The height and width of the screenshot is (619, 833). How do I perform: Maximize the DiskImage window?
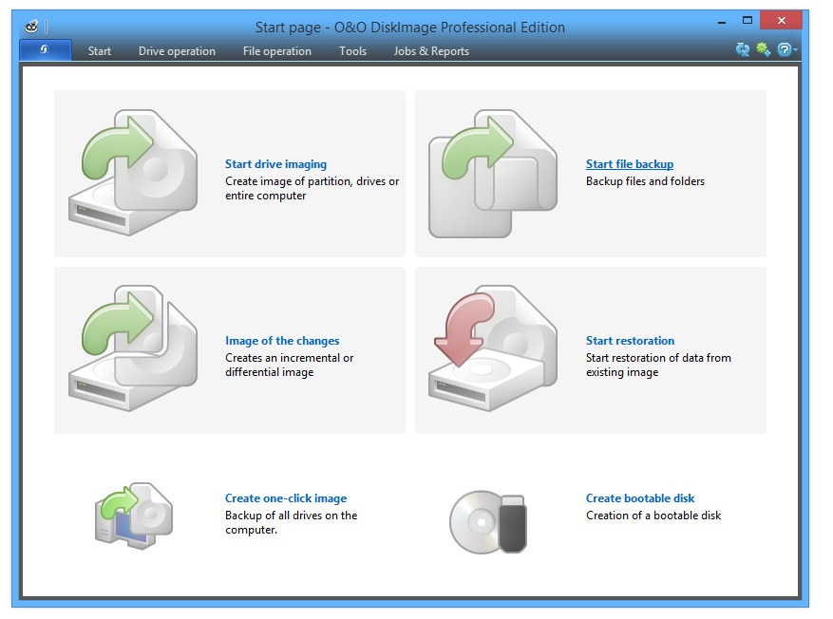(x=747, y=21)
